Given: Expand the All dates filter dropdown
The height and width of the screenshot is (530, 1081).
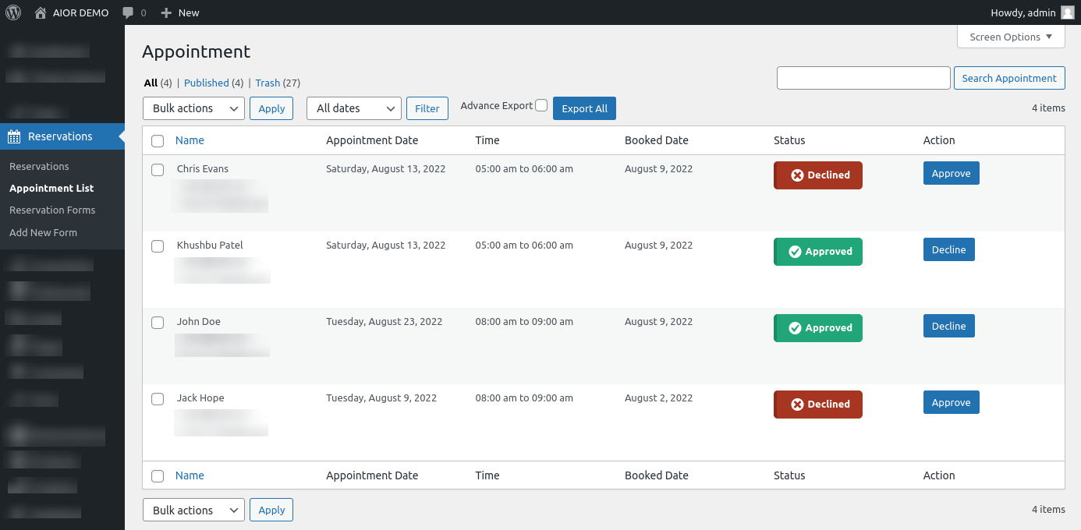Looking at the screenshot, I should point(353,108).
